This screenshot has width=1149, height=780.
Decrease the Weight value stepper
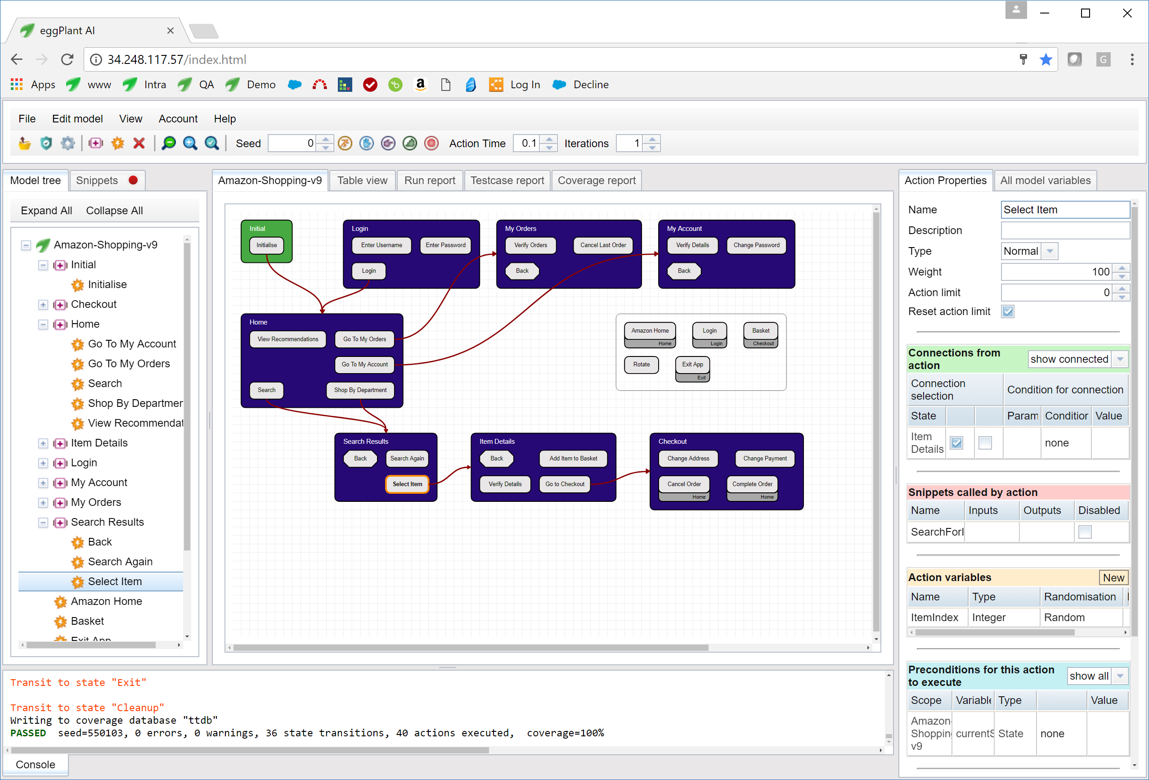pyautogui.click(x=1122, y=276)
